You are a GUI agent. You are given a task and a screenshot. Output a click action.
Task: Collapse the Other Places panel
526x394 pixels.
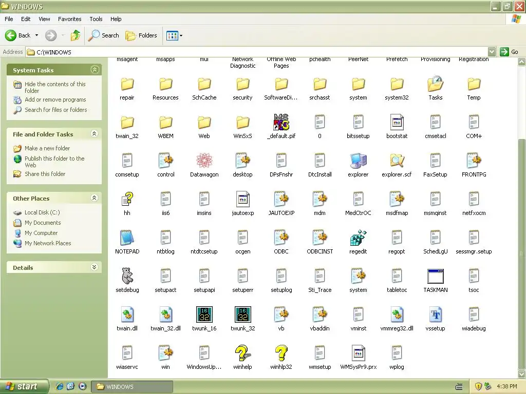(x=95, y=198)
